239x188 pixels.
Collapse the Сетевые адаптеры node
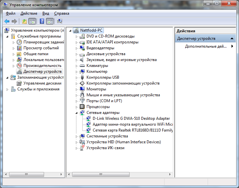(77, 113)
